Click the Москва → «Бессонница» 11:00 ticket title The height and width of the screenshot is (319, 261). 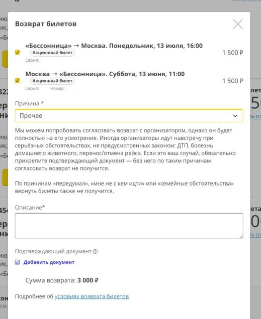pyautogui.click(x=105, y=74)
